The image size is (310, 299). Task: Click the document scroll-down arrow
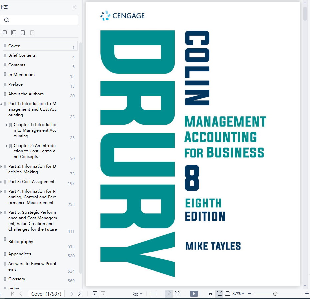click(305, 285)
